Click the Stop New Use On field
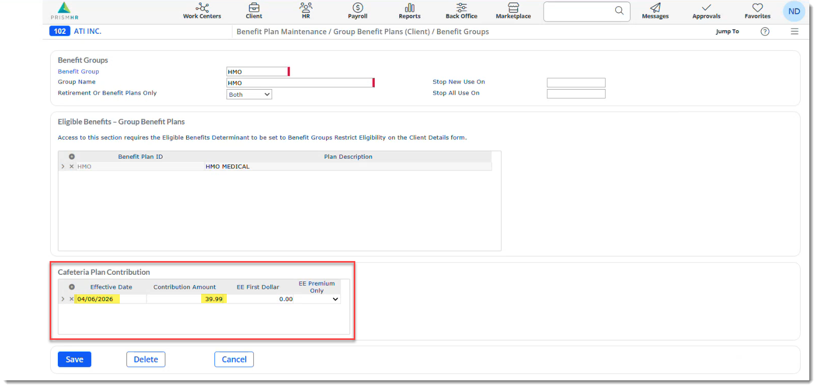Image resolution: width=817 pixels, height=388 pixels. pyautogui.click(x=576, y=82)
